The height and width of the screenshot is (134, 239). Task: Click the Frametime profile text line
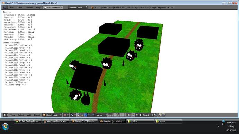tap(20, 15)
